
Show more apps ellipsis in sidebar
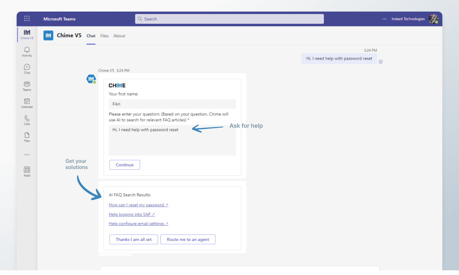27,155
